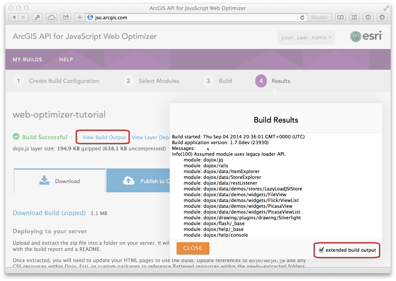Click the green Build Successful checkmark

pyautogui.click(x=16, y=136)
